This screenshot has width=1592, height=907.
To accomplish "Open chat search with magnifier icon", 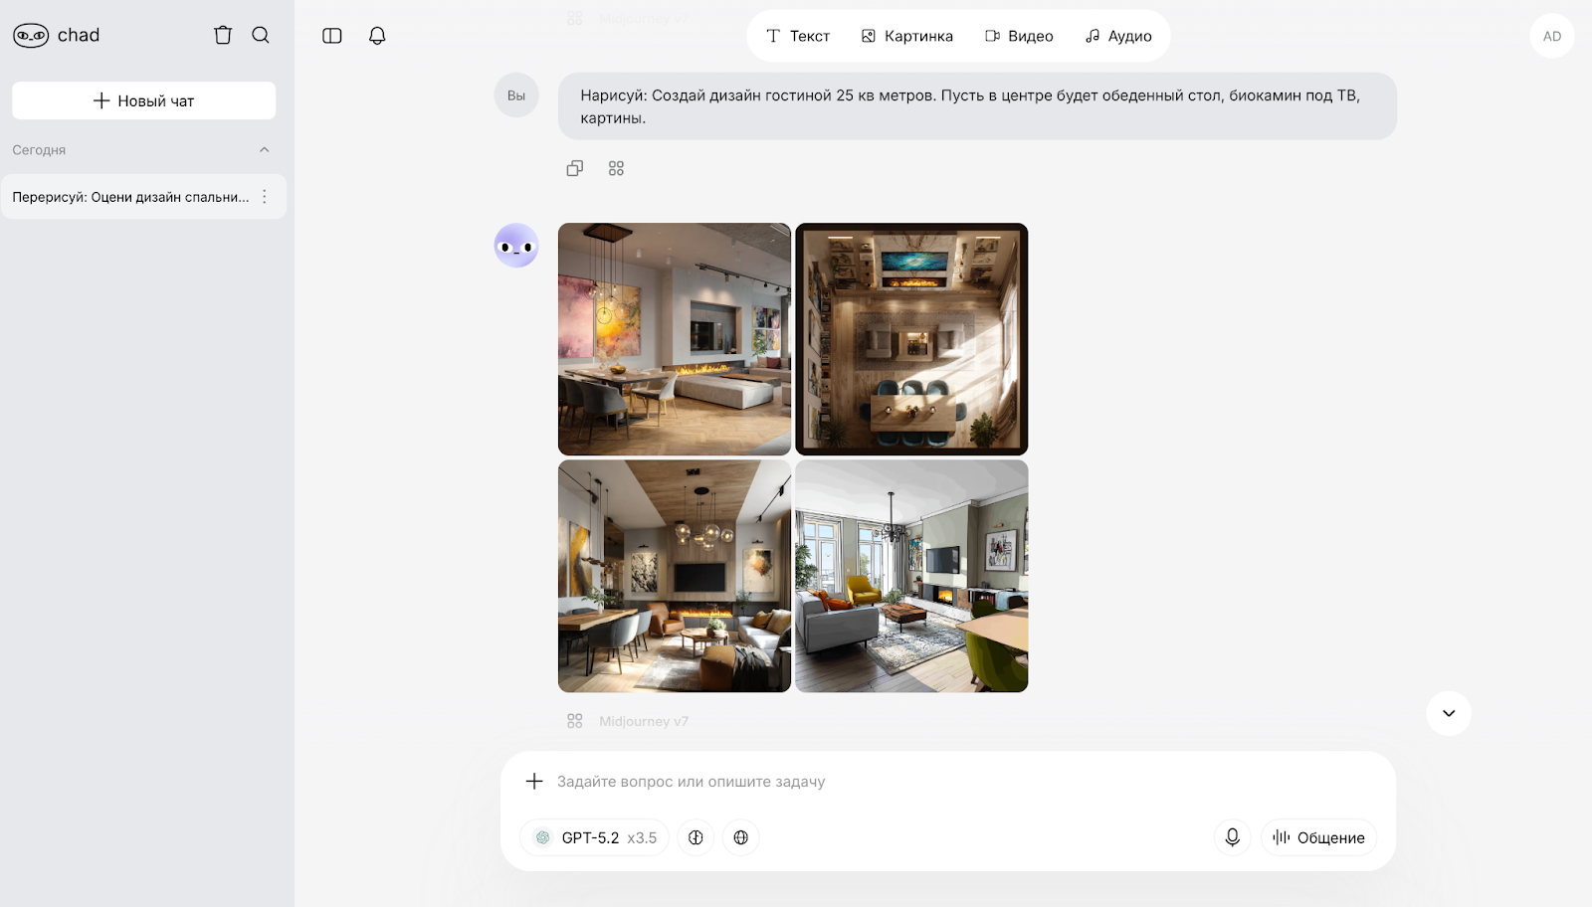I will point(261,35).
